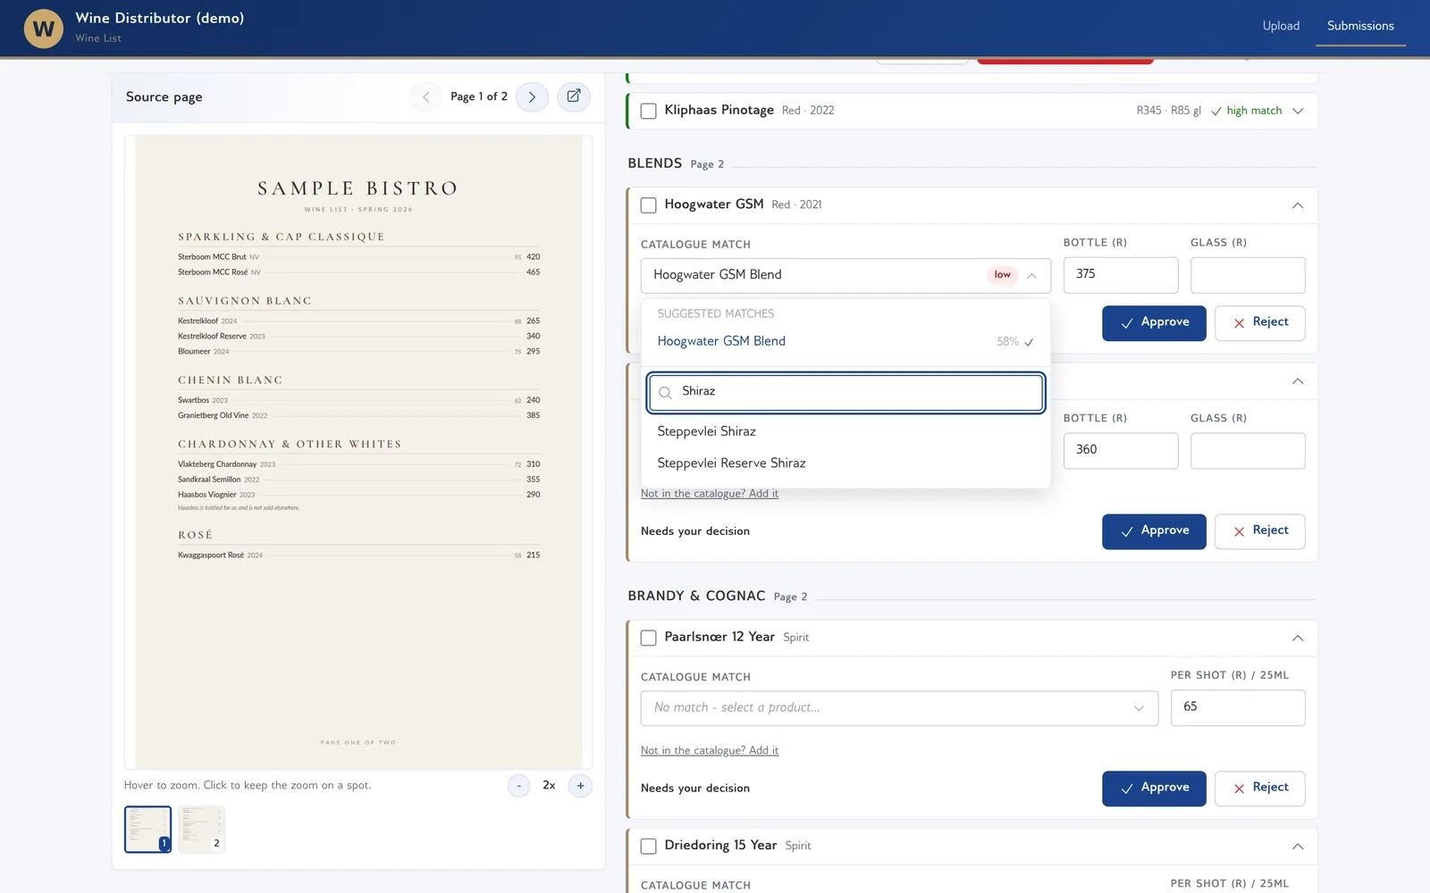The height and width of the screenshot is (893, 1430).
Task: Collapse the card below Hoogwater GSM
Action: click(x=1298, y=381)
